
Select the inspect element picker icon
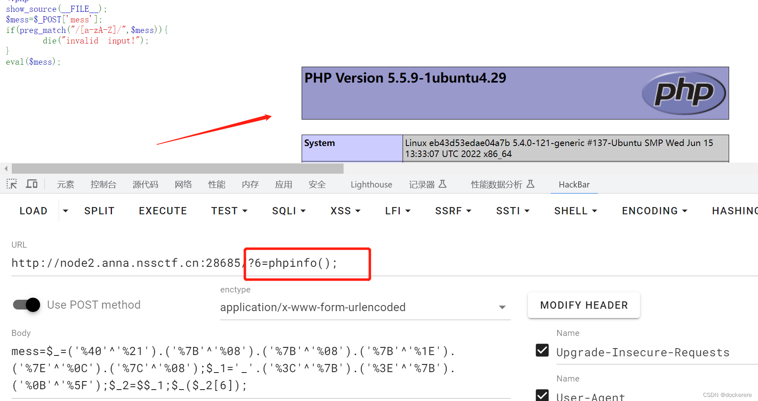12,184
